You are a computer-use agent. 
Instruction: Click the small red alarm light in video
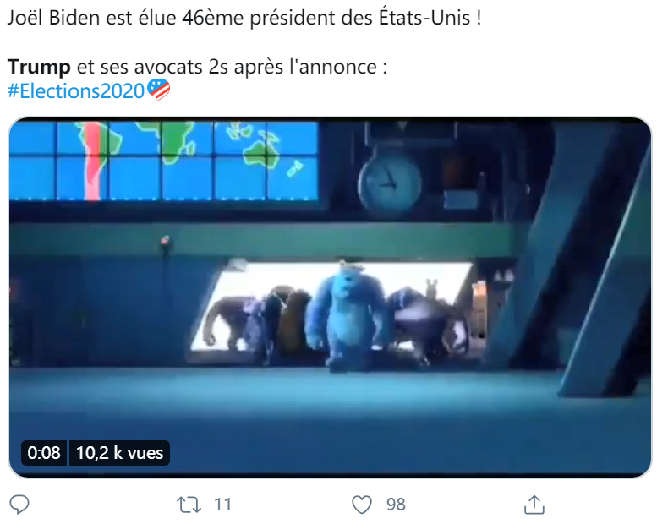pyautogui.click(x=166, y=241)
